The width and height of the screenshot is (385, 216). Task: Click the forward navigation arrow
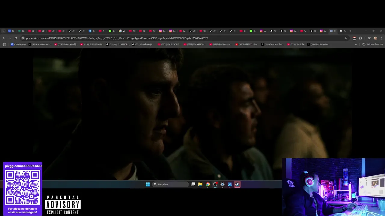tap(10, 38)
